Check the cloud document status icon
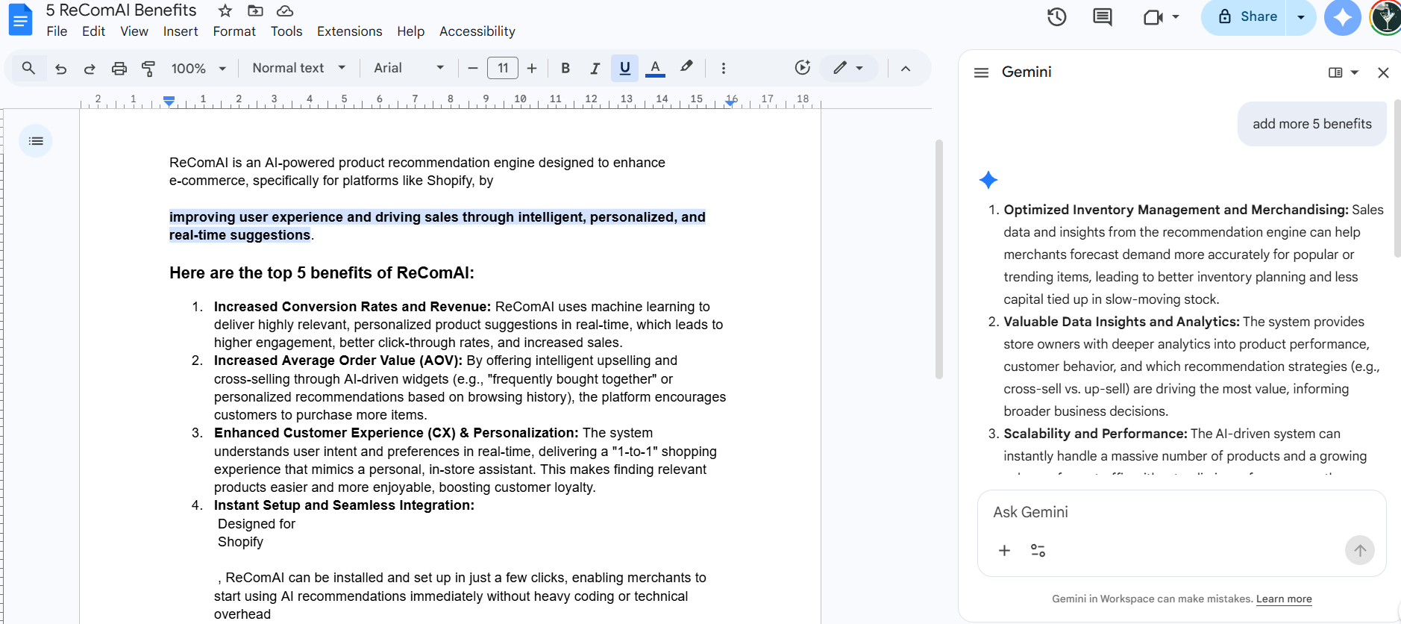 tap(285, 10)
